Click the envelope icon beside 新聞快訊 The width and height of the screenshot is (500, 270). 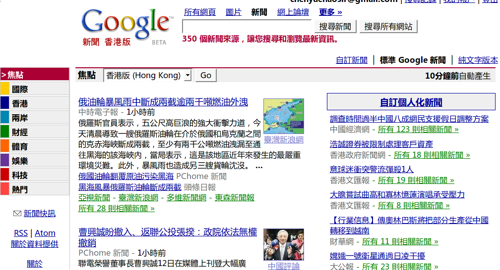[x=17, y=214]
